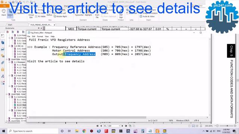Show hidden tray icons chevron
239x134 pixels.
204,131
